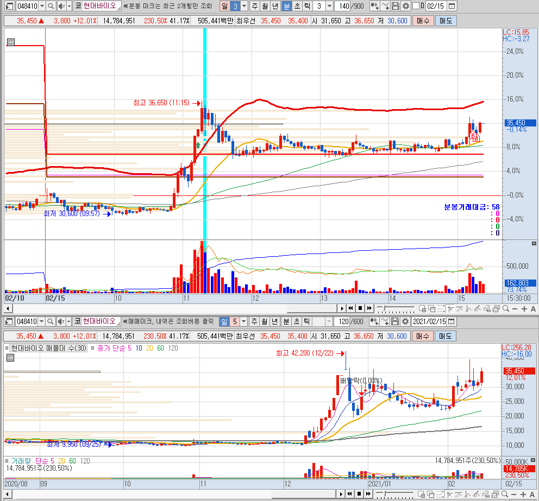Click the save diskette icon in top toolbar
Image resolution: width=539 pixels, height=501 pixels.
pyautogui.click(x=396, y=6)
